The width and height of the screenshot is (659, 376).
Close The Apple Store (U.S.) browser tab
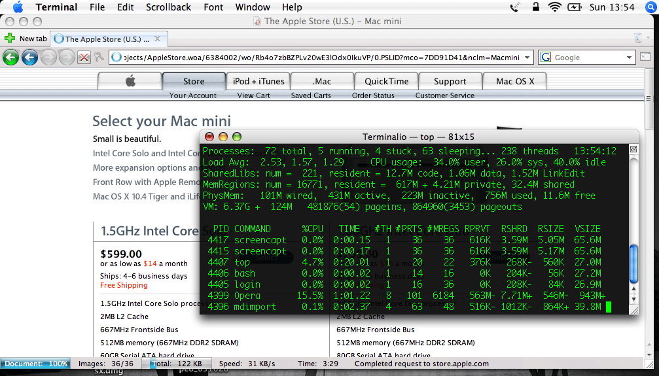(158, 39)
